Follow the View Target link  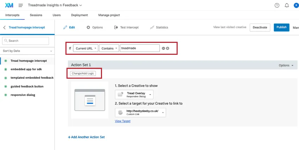point(122,121)
